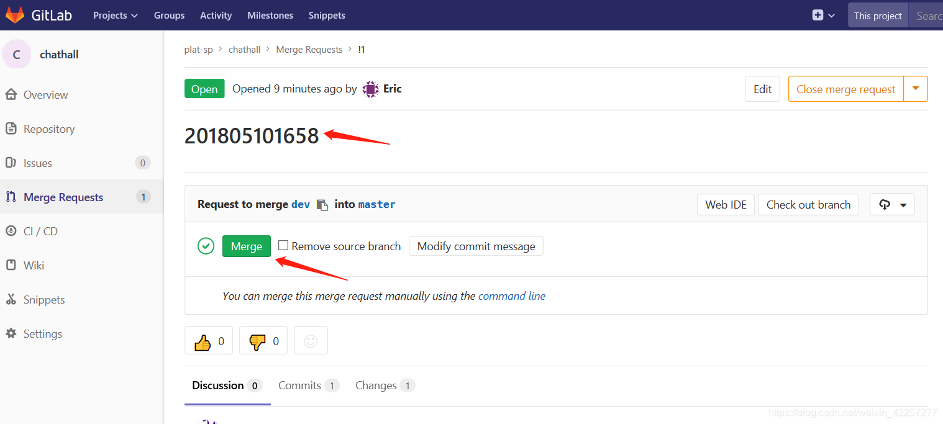Open chathall breadcrumb link

pyautogui.click(x=244, y=49)
